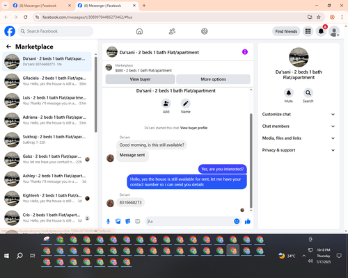Image resolution: width=348 pixels, height=278 pixels.
Task: Click the address bar URL
Action: tap(88, 17)
